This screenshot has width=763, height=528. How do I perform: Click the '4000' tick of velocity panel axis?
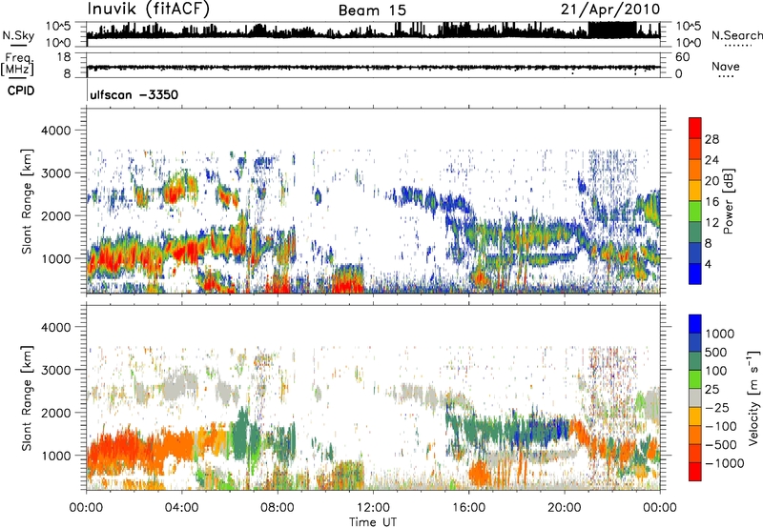[x=58, y=327]
